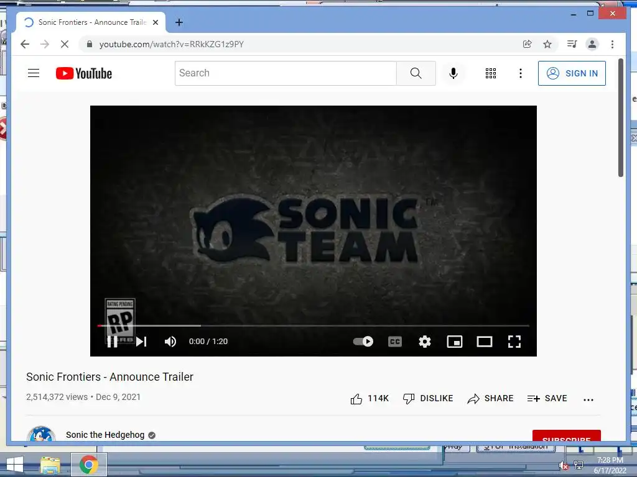Image resolution: width=637 pixels, height=477 pixels.
Task: Click the address bar URL
Action: (x=172, y=44)
